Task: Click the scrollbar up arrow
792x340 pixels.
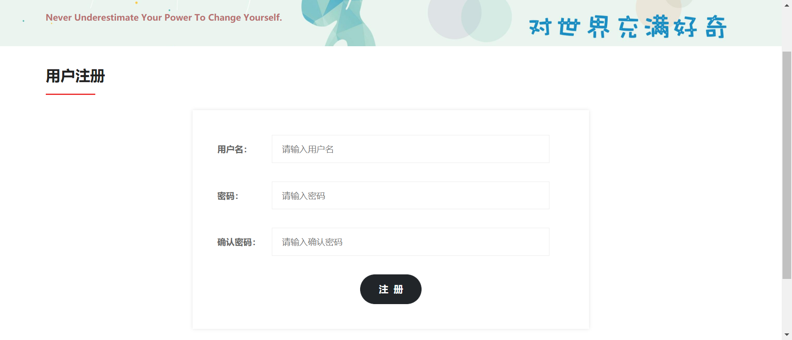Action: point(787,5)
